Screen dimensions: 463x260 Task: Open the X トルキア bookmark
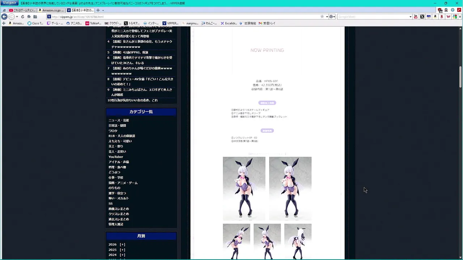132,23
